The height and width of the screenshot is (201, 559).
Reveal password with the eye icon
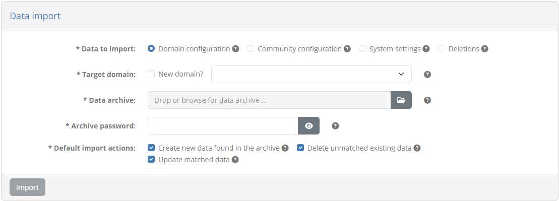pyautogui.click(x=308, y=126)
